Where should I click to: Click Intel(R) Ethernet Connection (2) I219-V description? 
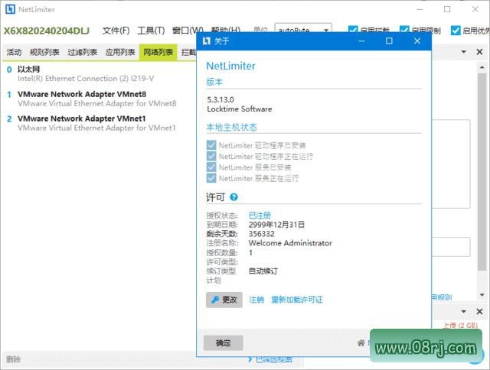click(x=86, y=79)
